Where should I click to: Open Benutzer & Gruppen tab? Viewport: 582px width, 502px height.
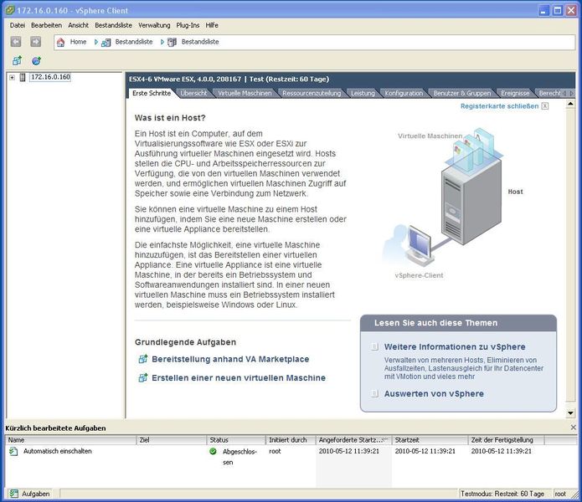pos(462,93)
